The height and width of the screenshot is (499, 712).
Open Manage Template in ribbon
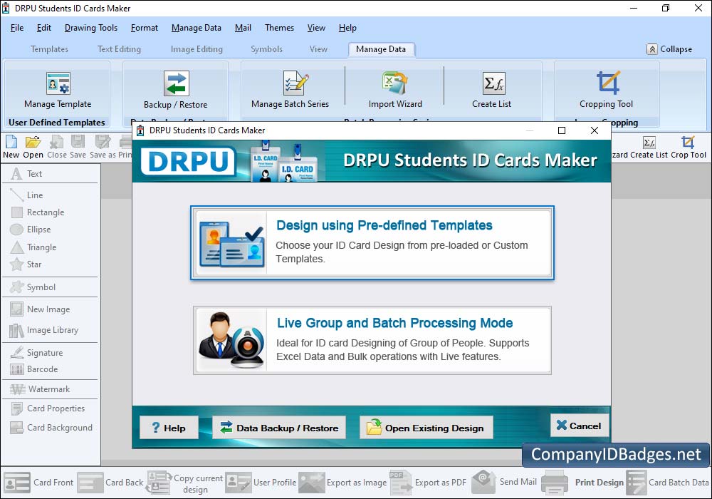[58, 90]
